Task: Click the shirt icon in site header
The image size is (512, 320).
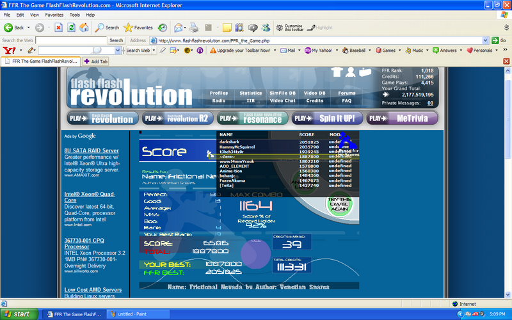Action: pyautogui.click(x=337, y=72)
